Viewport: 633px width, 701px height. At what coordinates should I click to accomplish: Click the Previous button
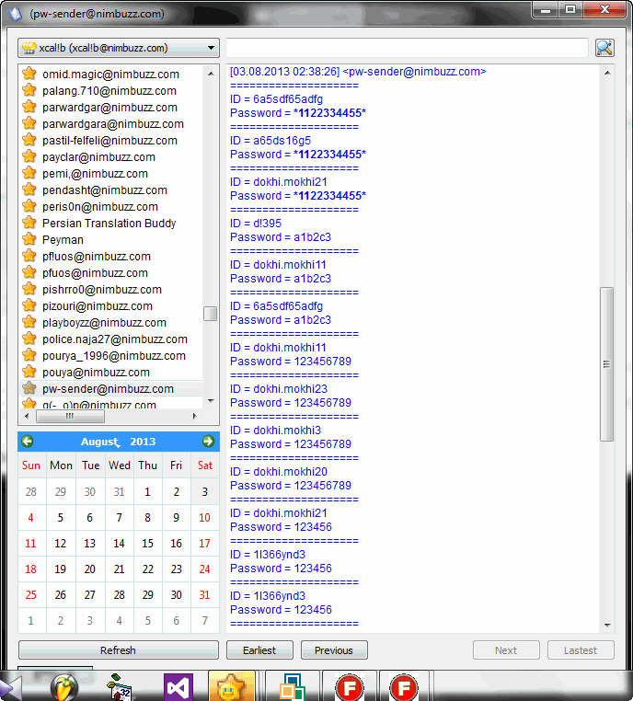click(334, 650)
